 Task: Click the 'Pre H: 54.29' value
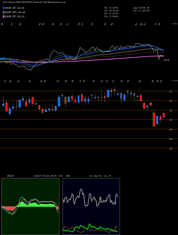tap(111, 11)
